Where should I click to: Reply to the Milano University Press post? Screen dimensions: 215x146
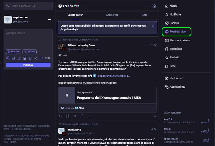(x=60, y=116)
